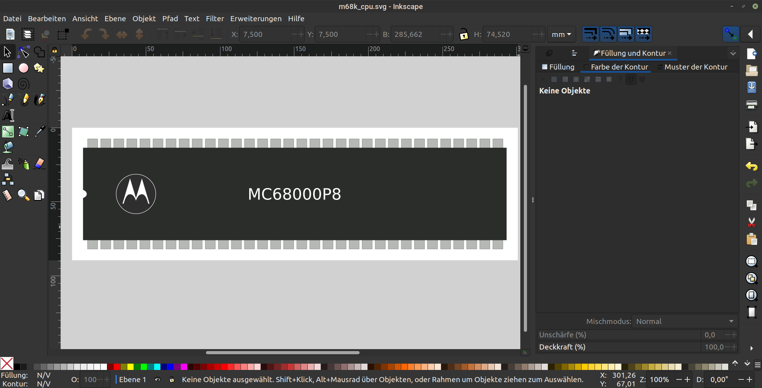Toggle snapping button in top right
762x388 pixels.
(x=731, y=34)
